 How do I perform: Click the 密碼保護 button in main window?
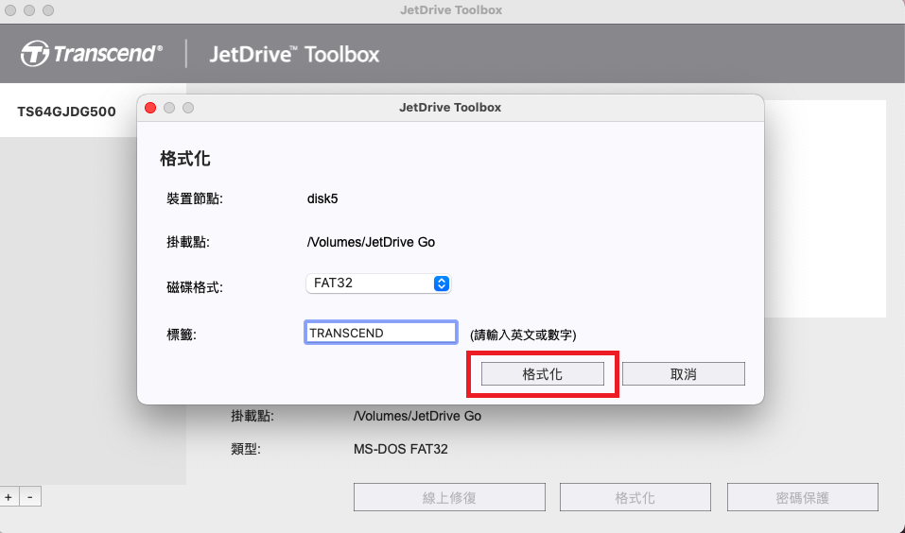pos(802,497)
